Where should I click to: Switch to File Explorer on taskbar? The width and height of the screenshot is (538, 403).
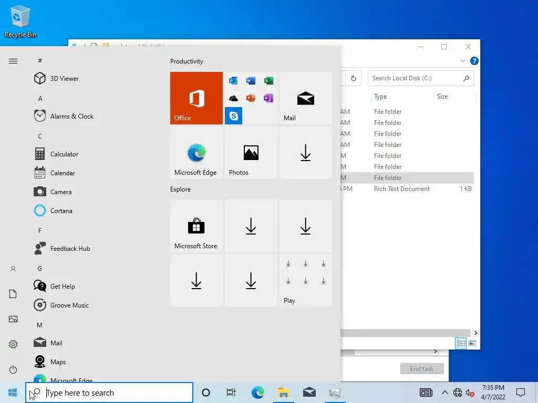click(x=283, y=393)
